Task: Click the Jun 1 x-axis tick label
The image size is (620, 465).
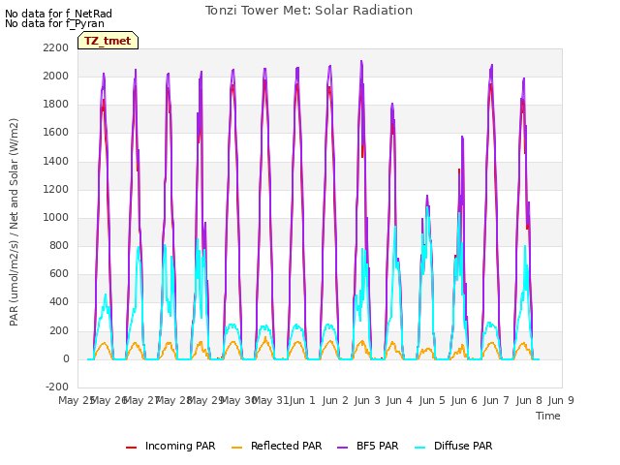Action: (x=302, y=400)
